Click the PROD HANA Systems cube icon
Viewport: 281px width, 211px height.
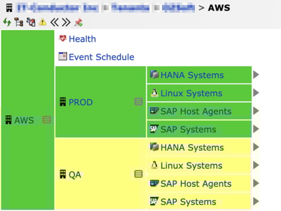click(154, 74)
